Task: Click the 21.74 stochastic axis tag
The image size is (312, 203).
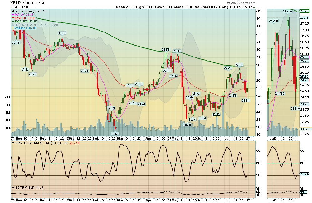Action: coord(304,174)
